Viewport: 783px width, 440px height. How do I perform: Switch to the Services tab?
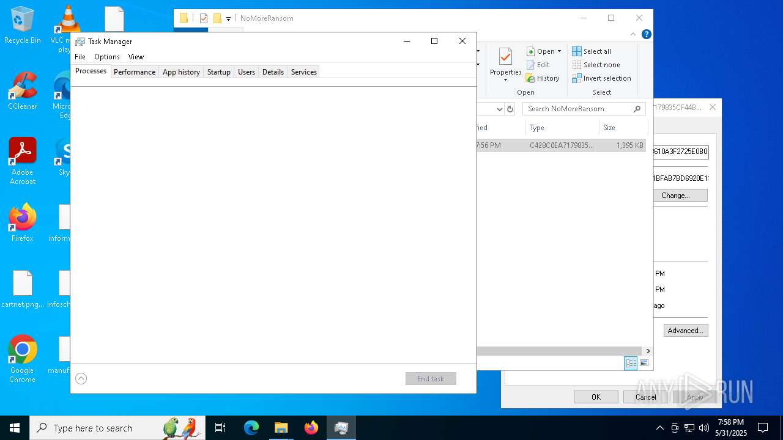tap(304, 72)
